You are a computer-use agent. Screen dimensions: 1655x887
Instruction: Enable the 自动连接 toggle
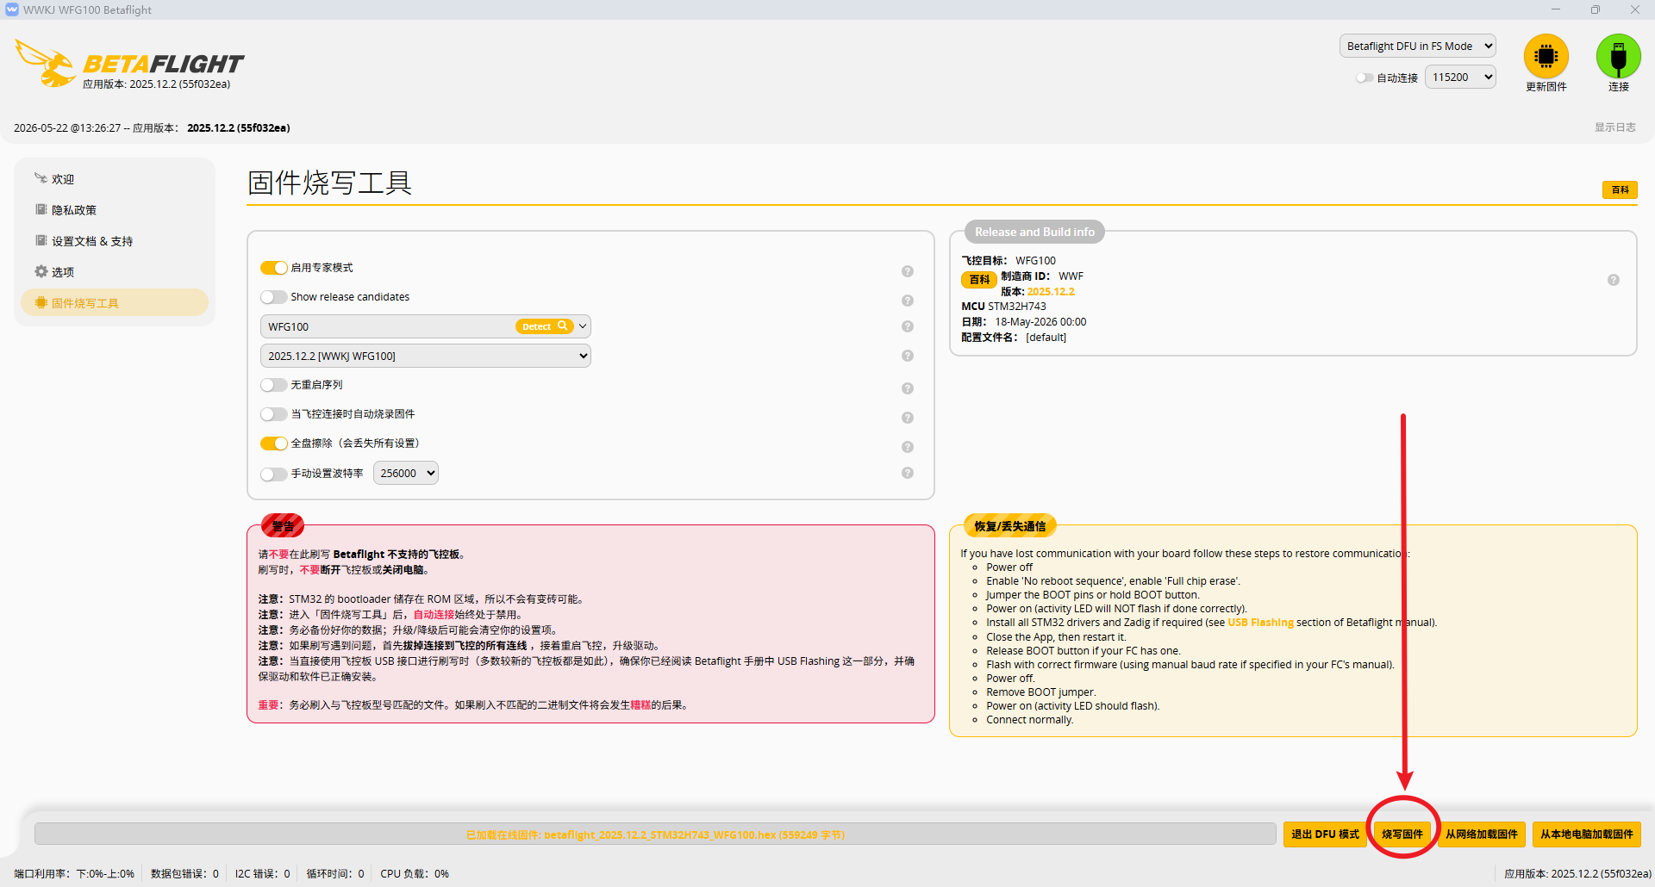tap(1365, 78)
